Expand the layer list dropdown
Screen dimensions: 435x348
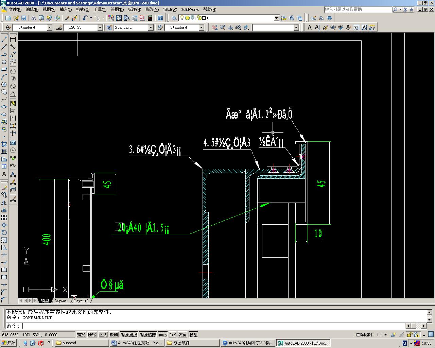tap(276, 18)
